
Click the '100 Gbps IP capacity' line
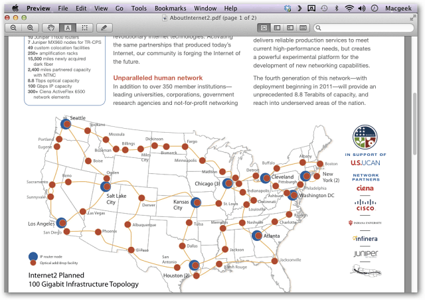coord(50,86)
